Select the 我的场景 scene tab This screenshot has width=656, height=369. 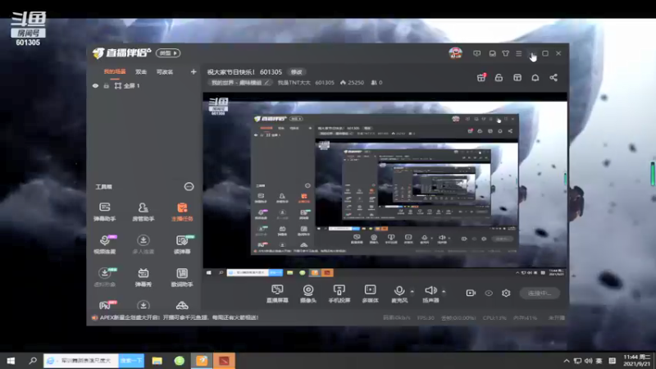click(x=115, y=72)
